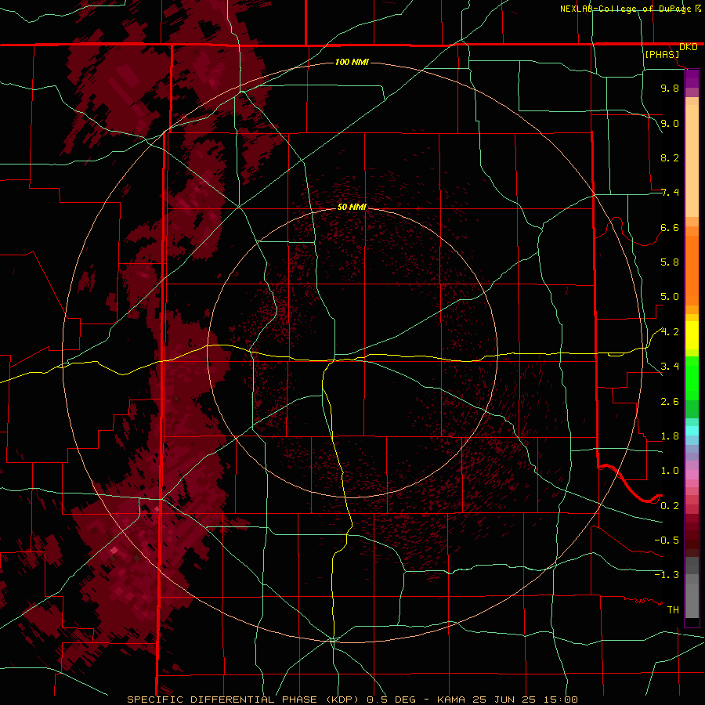Click the 9.0 value on the legend
Screen dimensions: 705x705
pos(670,123)
